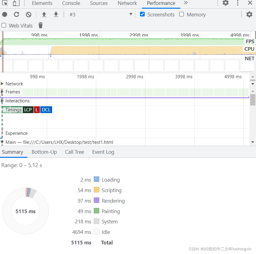
Task: Load a profile with the upload icon
Action: (44, 15)
